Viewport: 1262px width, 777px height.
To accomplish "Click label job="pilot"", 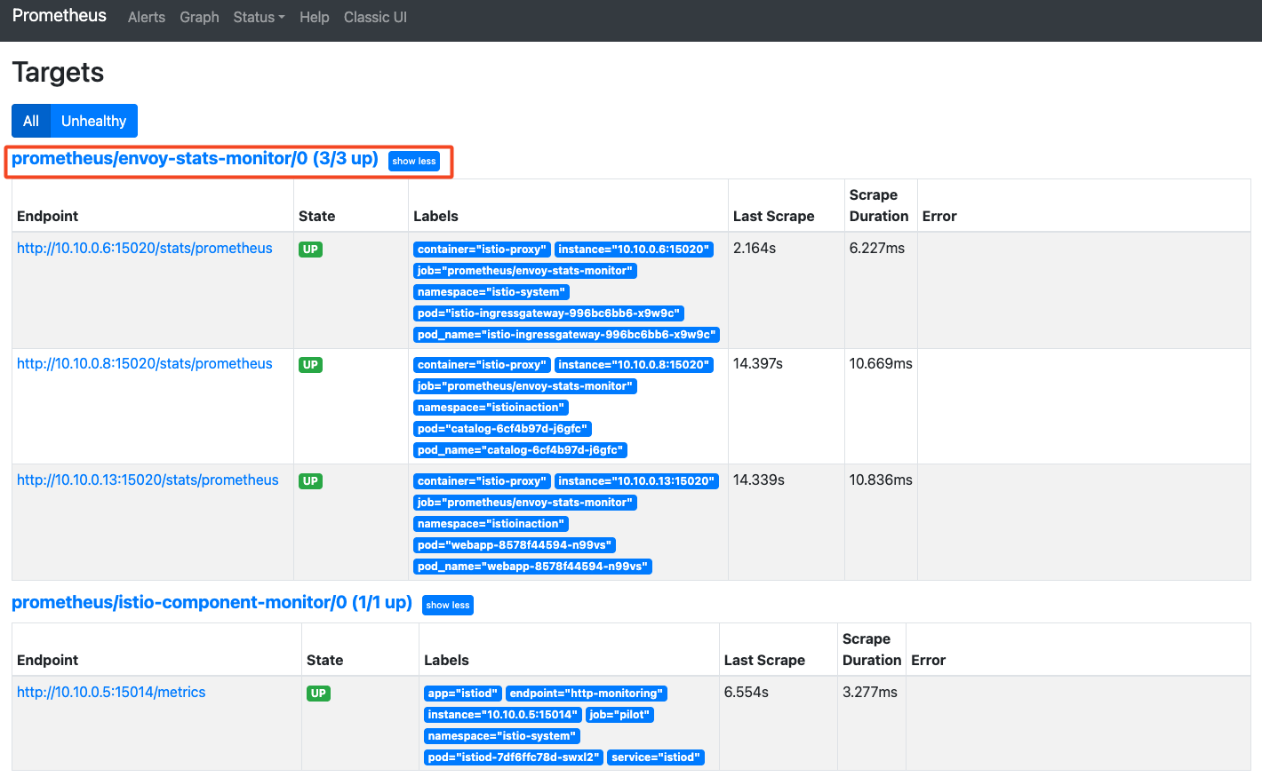I will tap(620, 715).
